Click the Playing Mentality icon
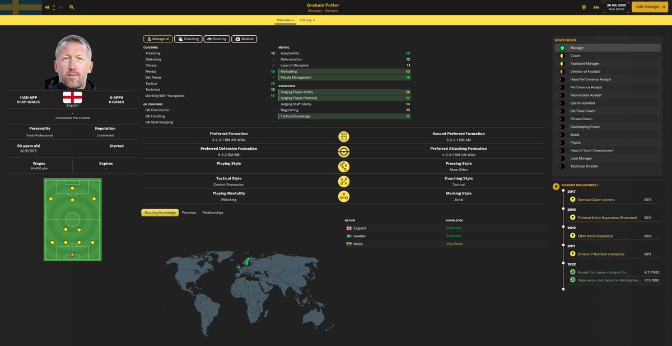 point(344,196)
